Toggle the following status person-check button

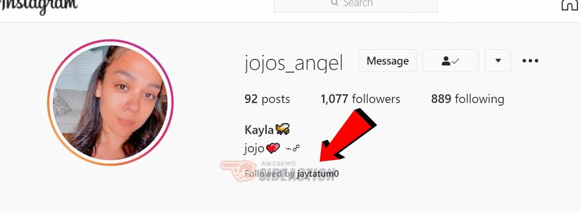pos(451,61)
